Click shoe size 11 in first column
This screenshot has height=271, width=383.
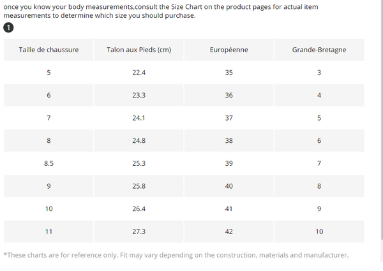coord(49,231)
